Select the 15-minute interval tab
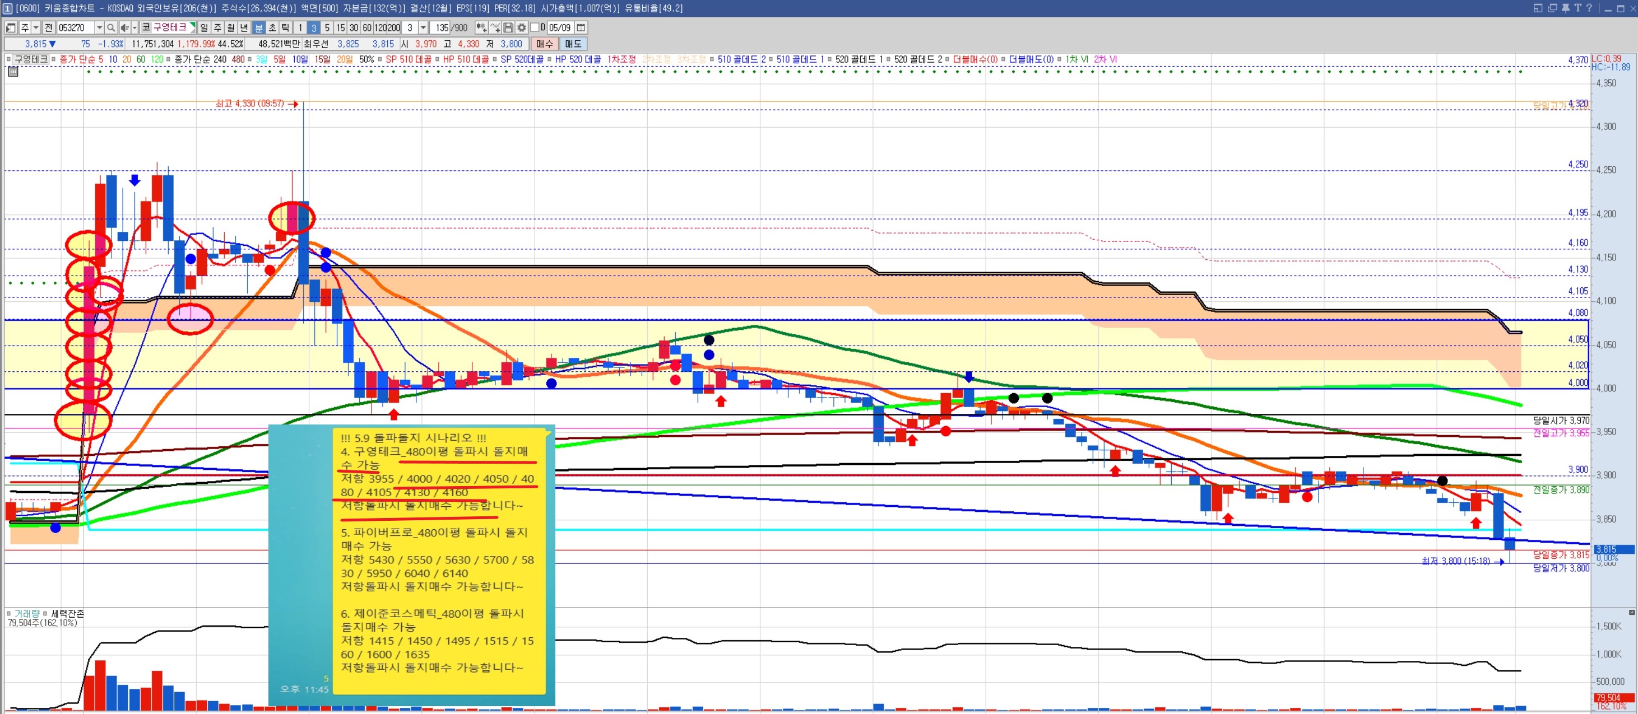1638x714 pixels. [x=340, y=27]
